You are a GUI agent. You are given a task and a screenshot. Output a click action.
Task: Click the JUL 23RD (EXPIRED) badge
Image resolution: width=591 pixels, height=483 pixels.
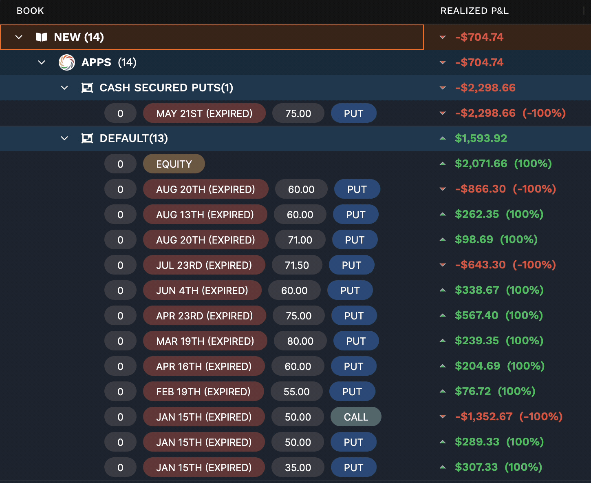click(x=204, y=265)
